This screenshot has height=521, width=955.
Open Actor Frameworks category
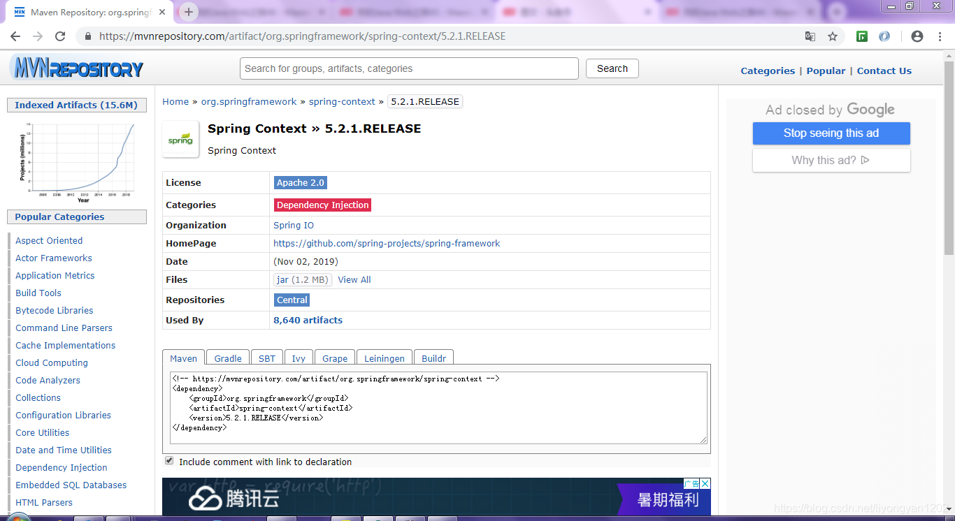click(x=54, y=258)
